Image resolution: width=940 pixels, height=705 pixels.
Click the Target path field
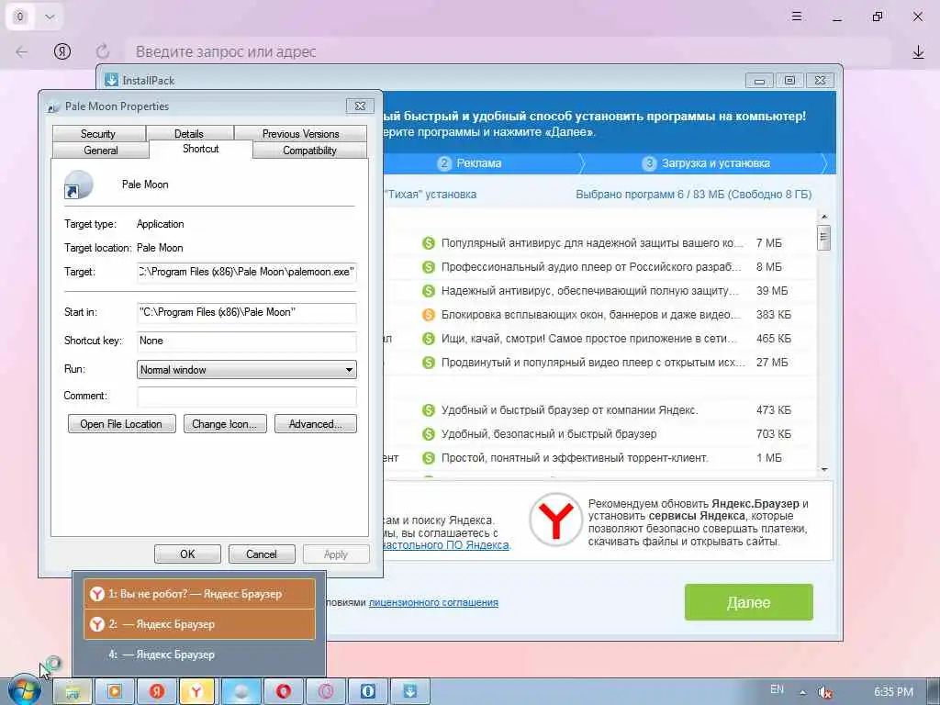pyautogui.click(x=246, y=272)
